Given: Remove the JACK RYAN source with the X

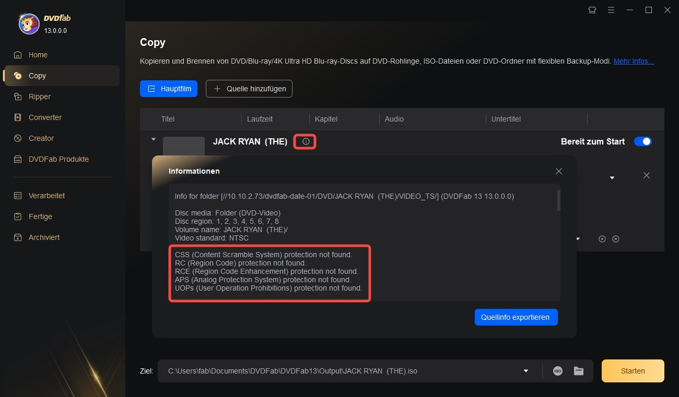Looking at the screenshot, I should tap(647, 175).
